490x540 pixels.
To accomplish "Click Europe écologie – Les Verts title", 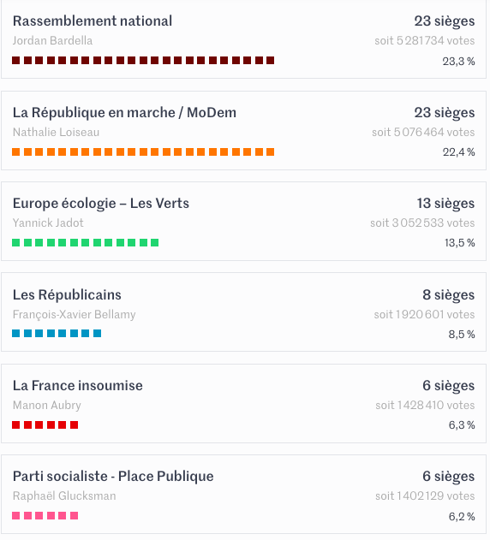I will 101,204.
